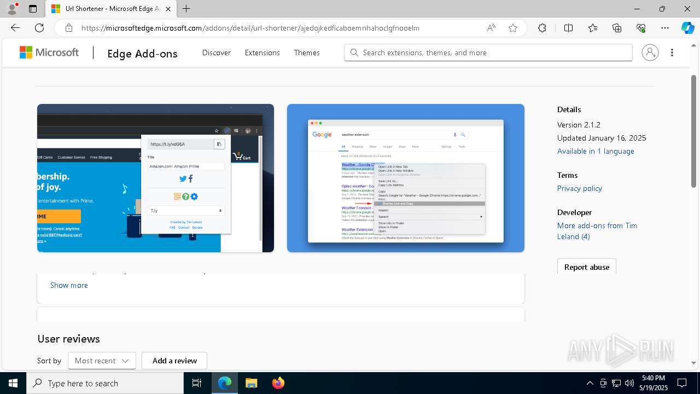Click User reviews heading

(68, 339)
